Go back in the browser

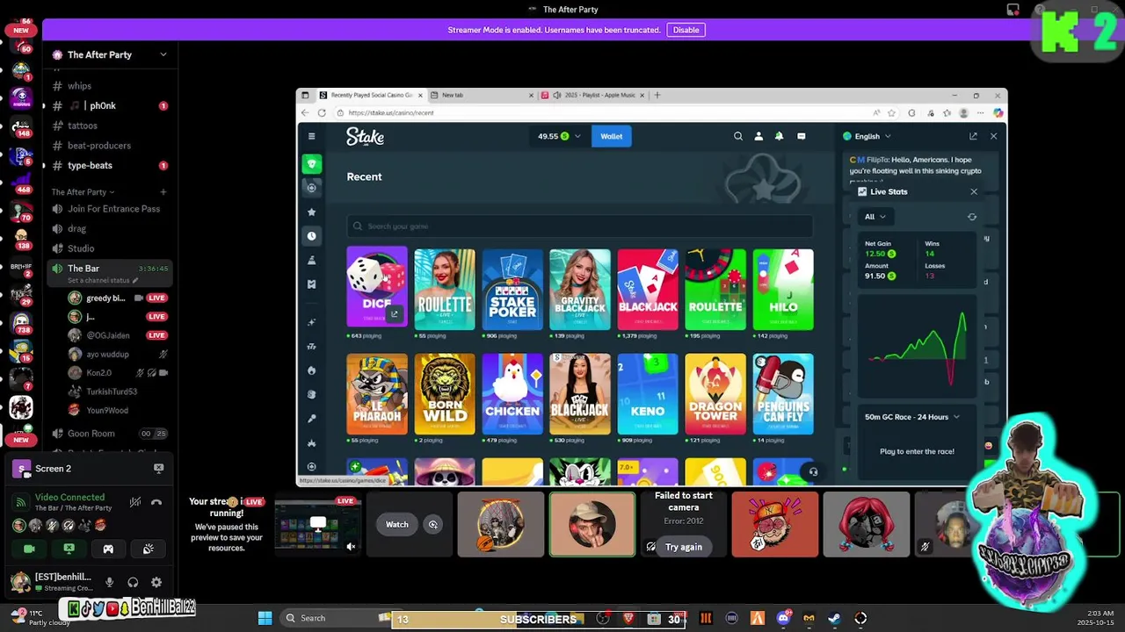305,112
